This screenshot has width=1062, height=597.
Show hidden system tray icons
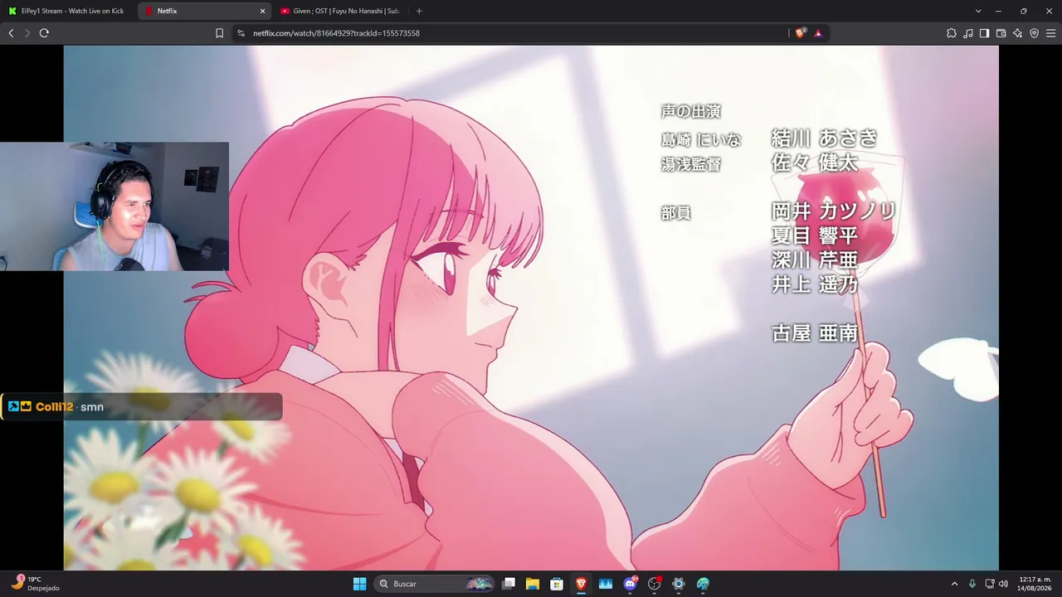954,584
